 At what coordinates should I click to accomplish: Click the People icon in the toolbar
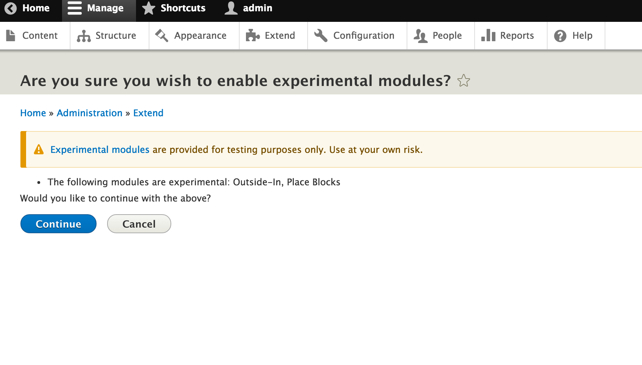[420, 35]
